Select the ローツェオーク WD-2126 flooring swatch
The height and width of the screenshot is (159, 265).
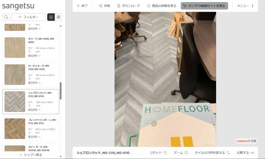pos(15,74)
